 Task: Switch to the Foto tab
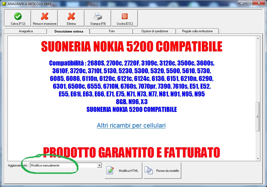tap(112, 31)
